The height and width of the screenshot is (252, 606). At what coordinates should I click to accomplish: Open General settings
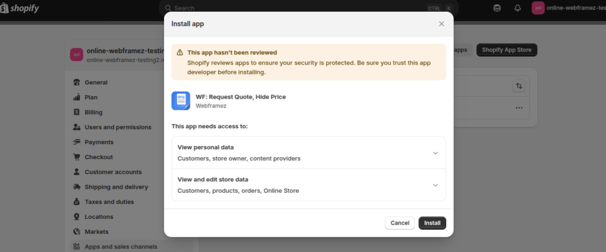96,82
